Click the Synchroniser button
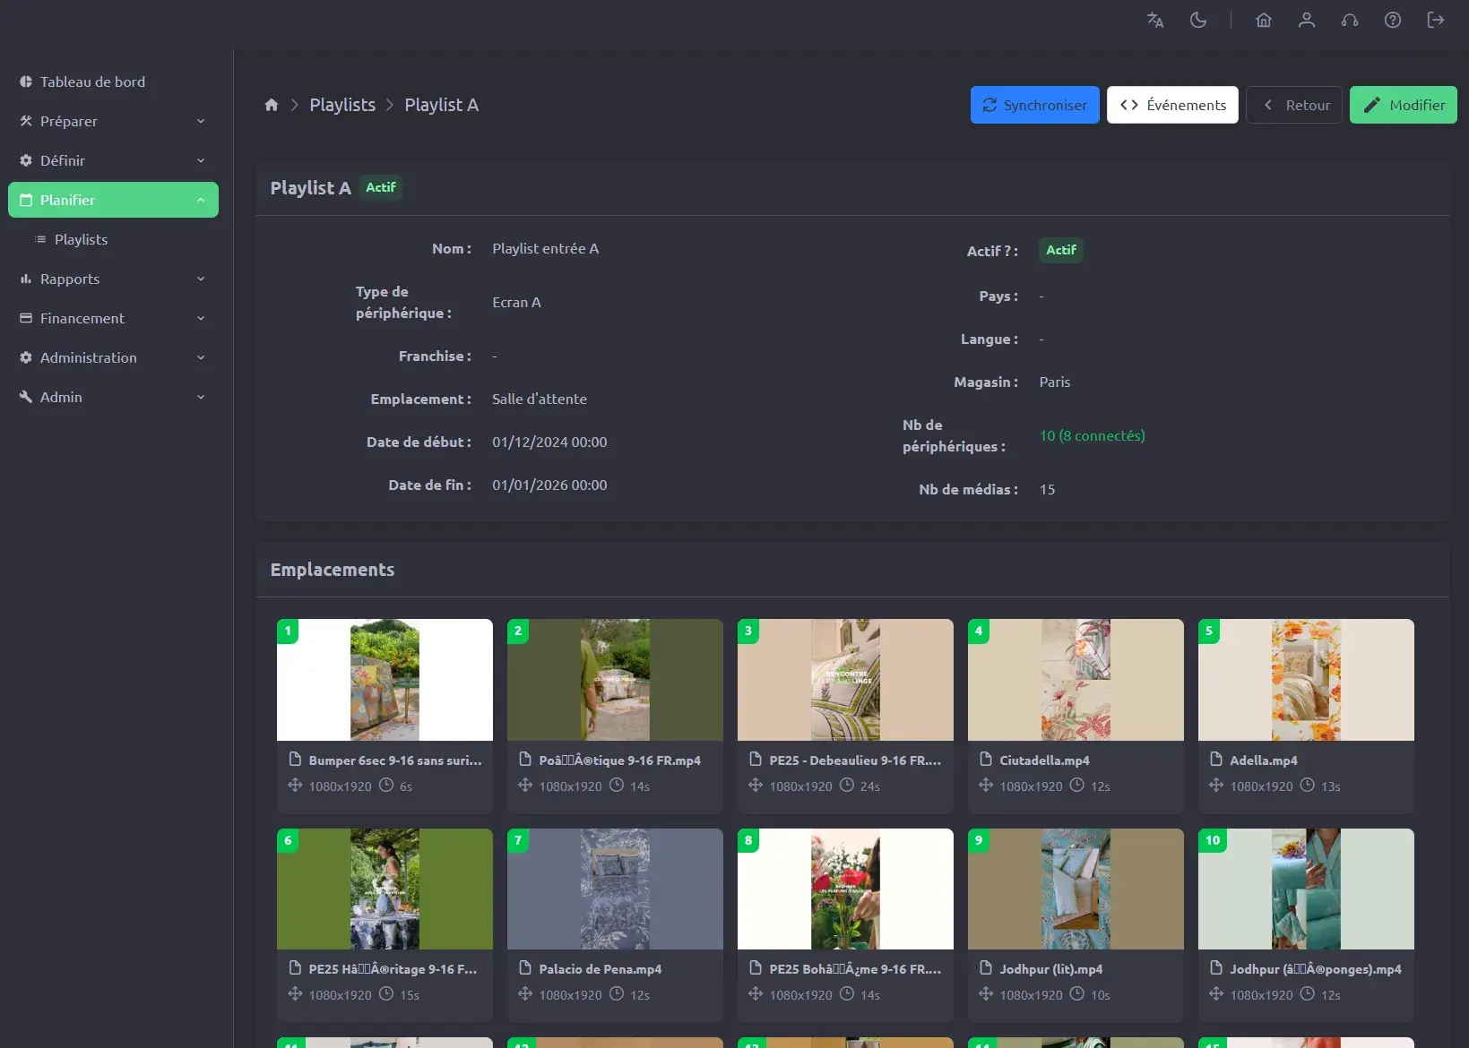 tap(1034, 105)
